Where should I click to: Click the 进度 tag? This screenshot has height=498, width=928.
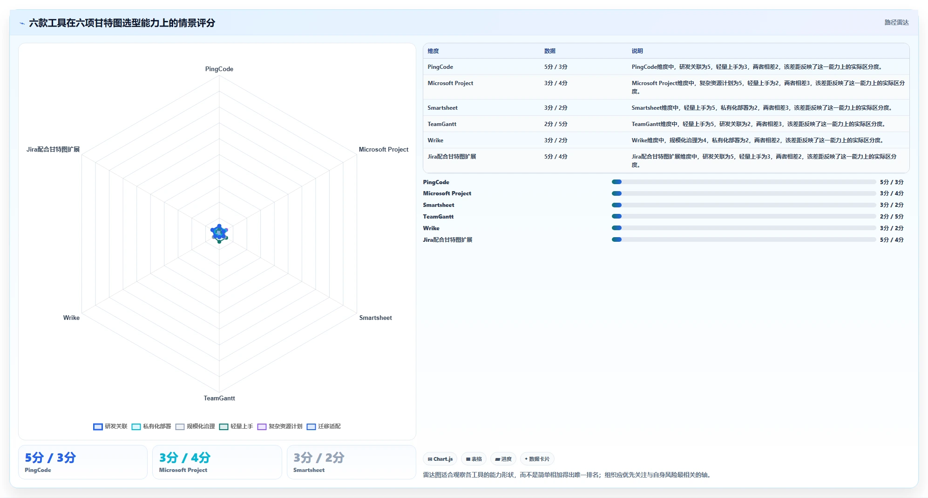click(x=503, y=459)
